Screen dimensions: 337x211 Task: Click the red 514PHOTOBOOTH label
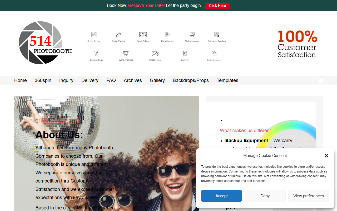(x=57, y=121)
